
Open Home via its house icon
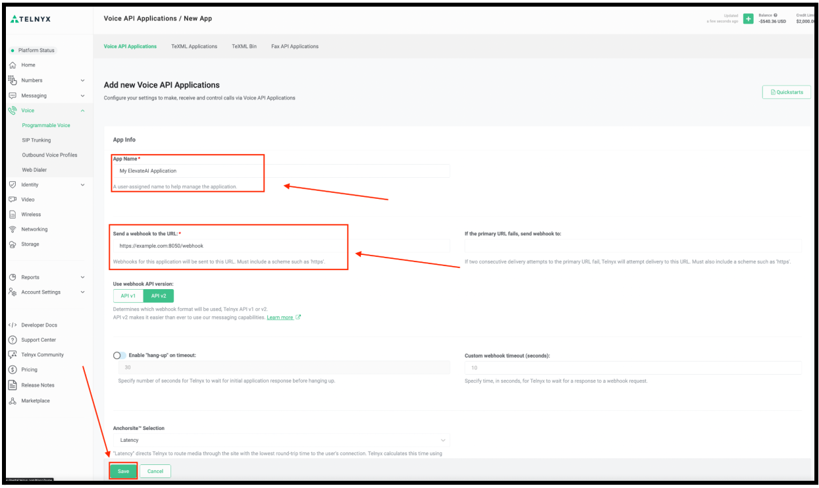tap(12, 65)
